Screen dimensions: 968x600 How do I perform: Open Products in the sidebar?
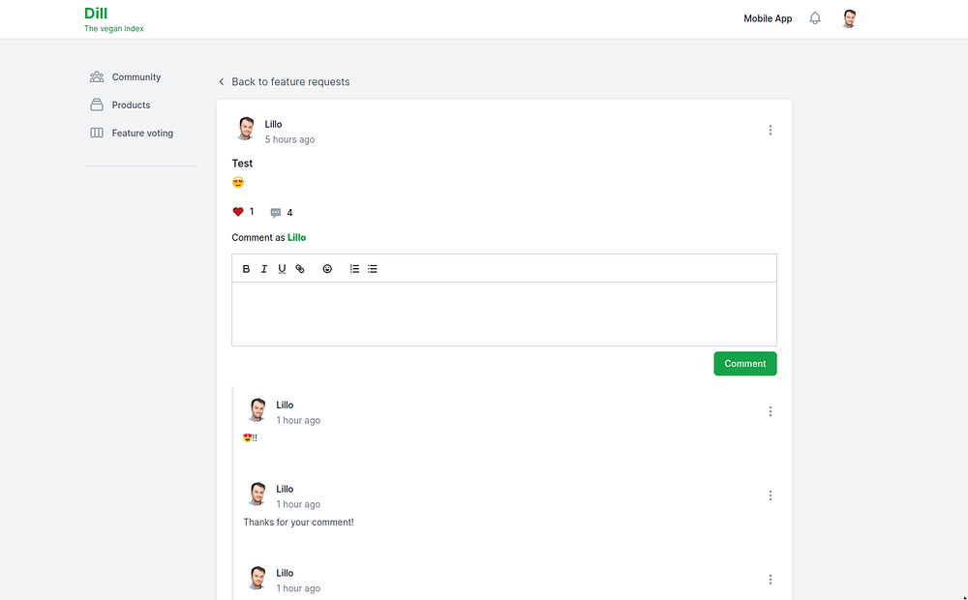click(x=131, y=105)
